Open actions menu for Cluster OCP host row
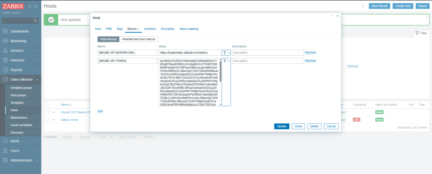432x174 pixels. 54,112
